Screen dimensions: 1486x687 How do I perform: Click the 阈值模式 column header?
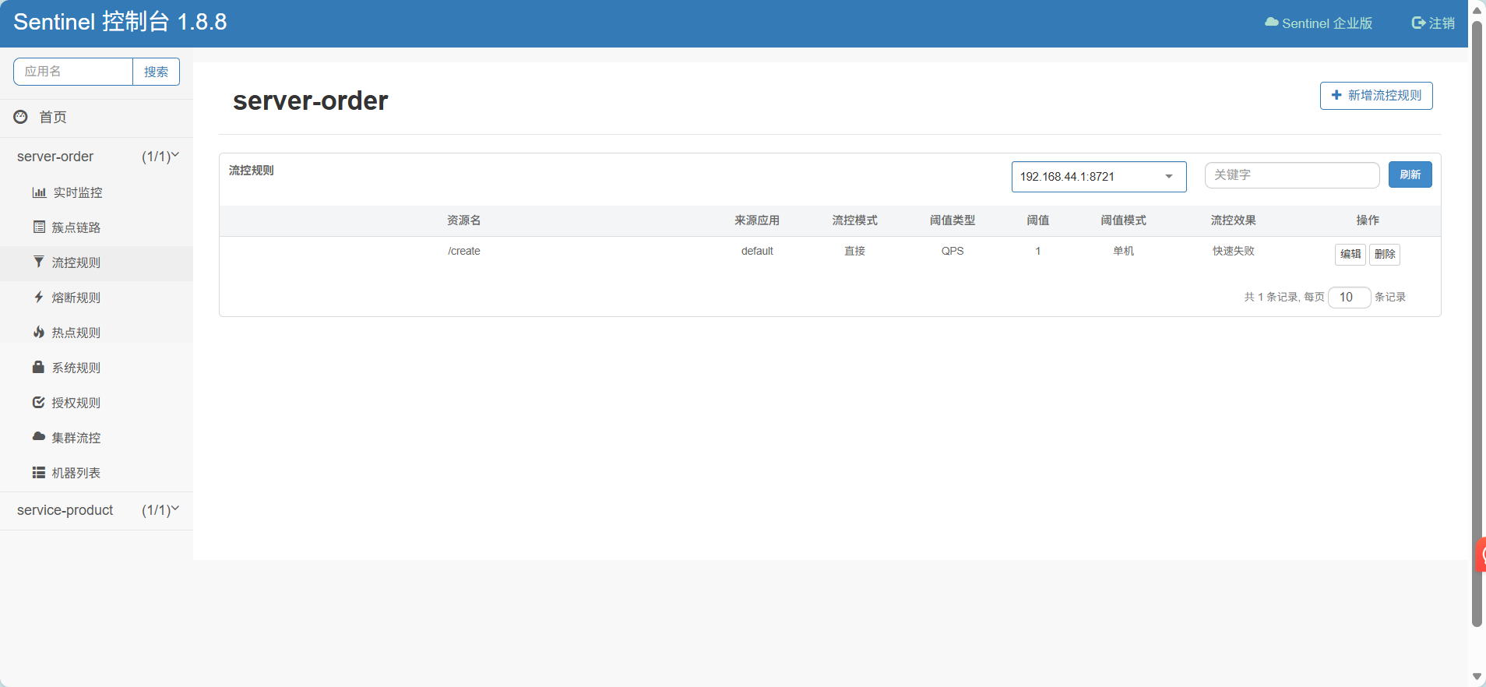(x=1123, y=220)
